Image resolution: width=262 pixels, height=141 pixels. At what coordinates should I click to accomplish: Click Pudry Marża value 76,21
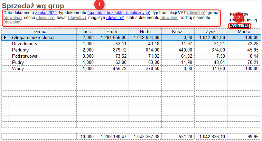coord(253,62)
